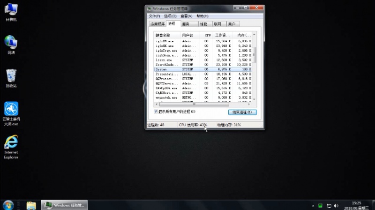Switch to the 进程 tab
The image size is (375, 210).
click(x=173, y=23)
